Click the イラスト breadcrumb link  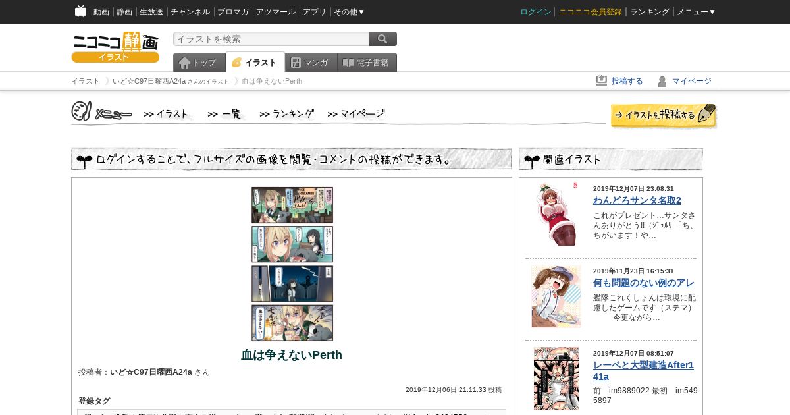pos(86,81)
